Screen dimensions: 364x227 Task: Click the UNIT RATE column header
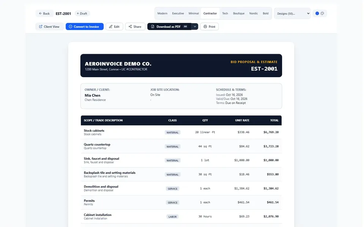pos(242,120)
